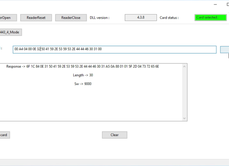
Task: Clear the response output
Action: [x=114, y=135]
